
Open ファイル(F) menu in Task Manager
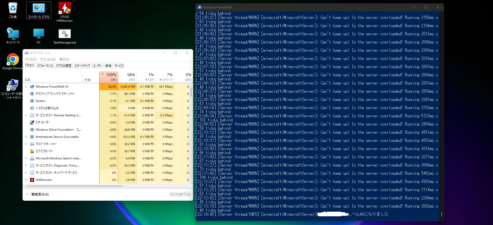coord(31,59)
